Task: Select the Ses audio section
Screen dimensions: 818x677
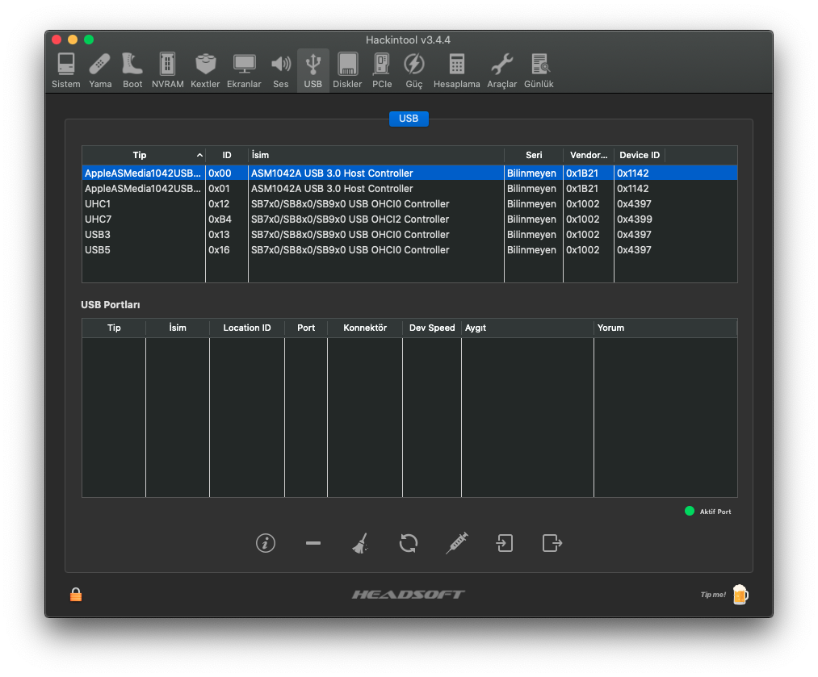Action: pyautogui.click(x=280, y=70)
